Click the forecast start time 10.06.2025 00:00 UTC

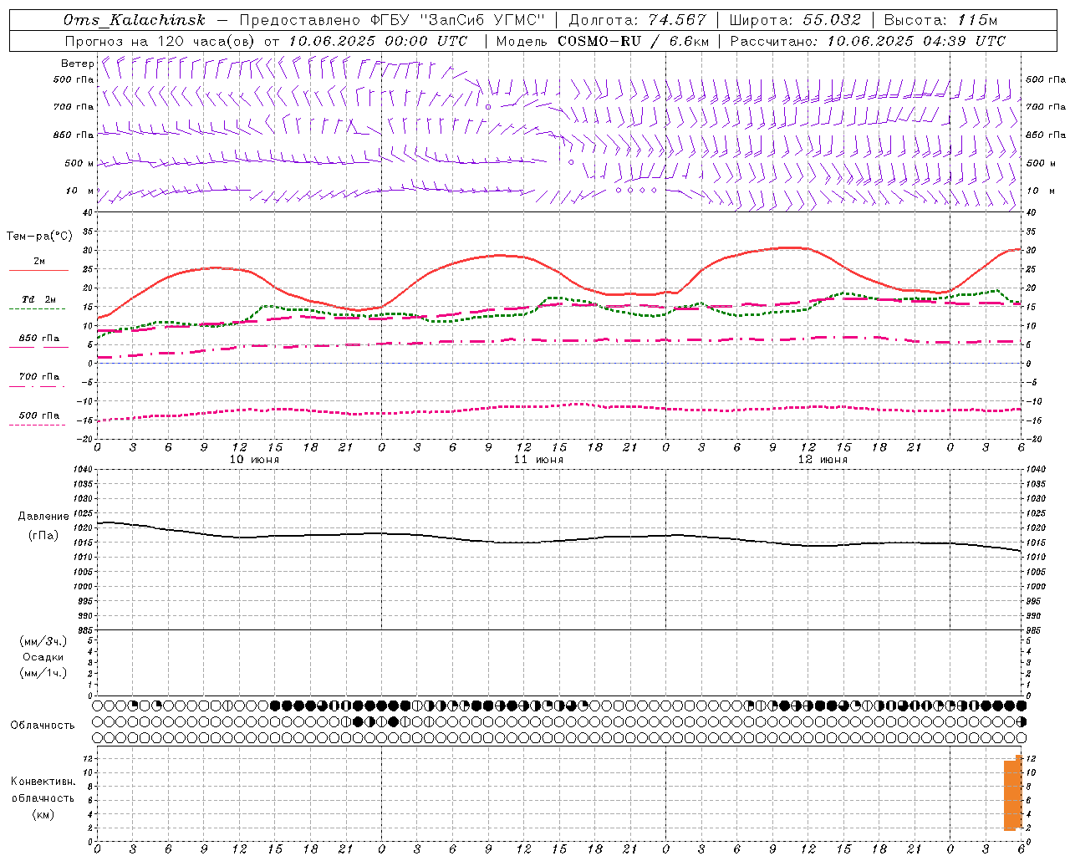378,41
